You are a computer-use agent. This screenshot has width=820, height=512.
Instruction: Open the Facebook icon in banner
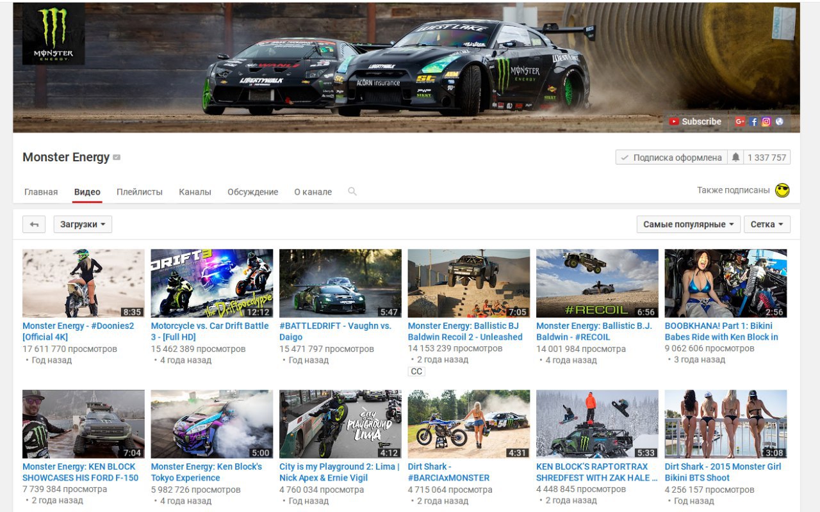pyautogui.click(x=754, y=122)
